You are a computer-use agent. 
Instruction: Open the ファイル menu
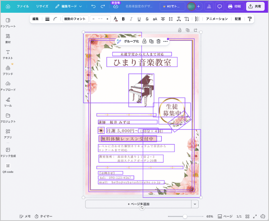(x=22, y=7)
